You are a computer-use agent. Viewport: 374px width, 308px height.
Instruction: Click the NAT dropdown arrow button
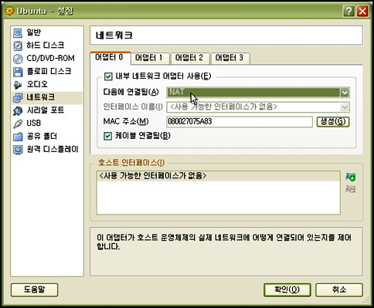[345, 93]
